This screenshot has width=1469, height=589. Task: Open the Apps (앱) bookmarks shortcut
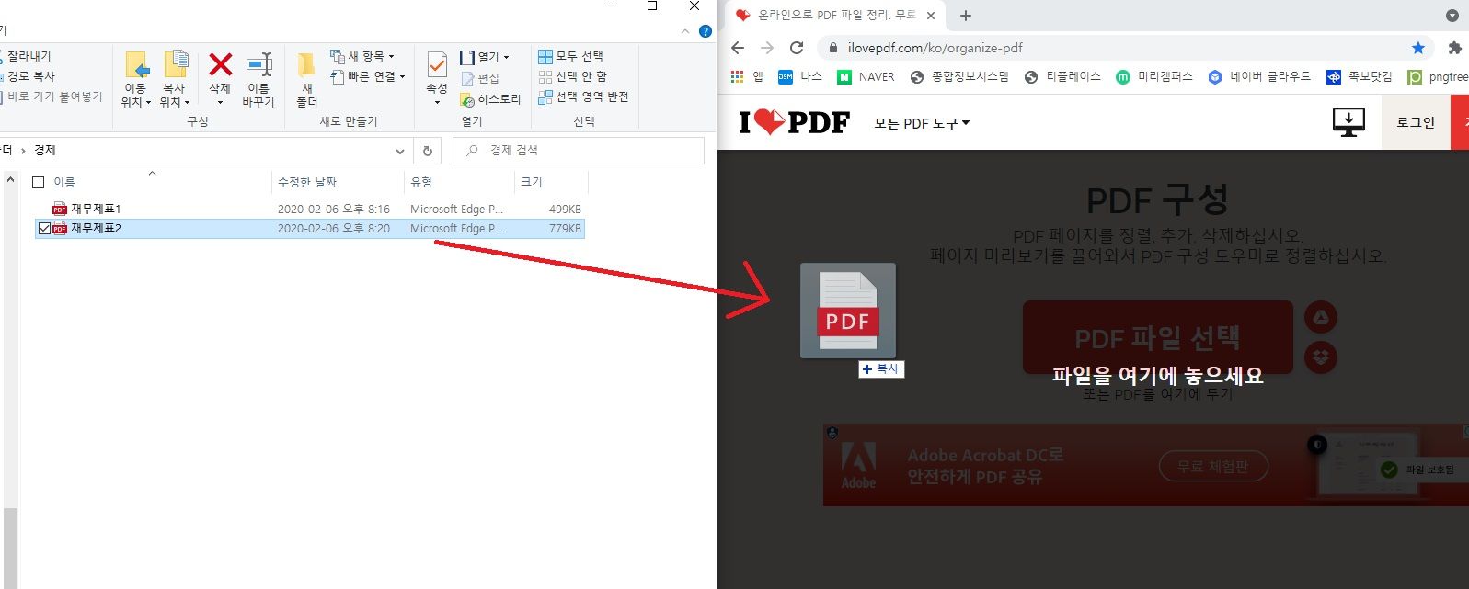[x=746, y=77]
